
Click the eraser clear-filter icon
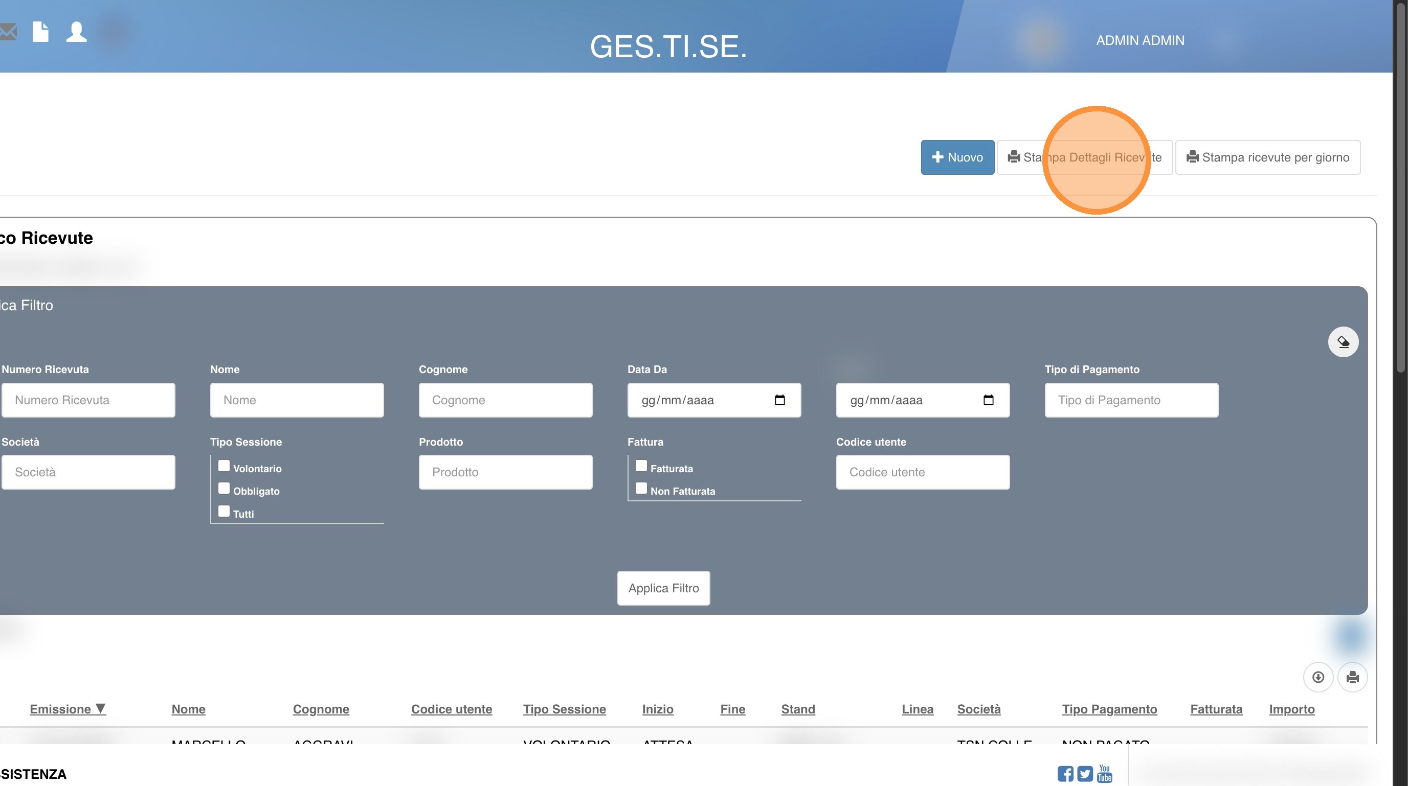(x=1343, y=342)
